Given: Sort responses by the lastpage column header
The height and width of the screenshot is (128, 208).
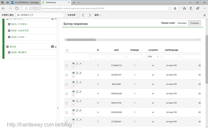Looking at the screenshot, I should click(135, 50).
